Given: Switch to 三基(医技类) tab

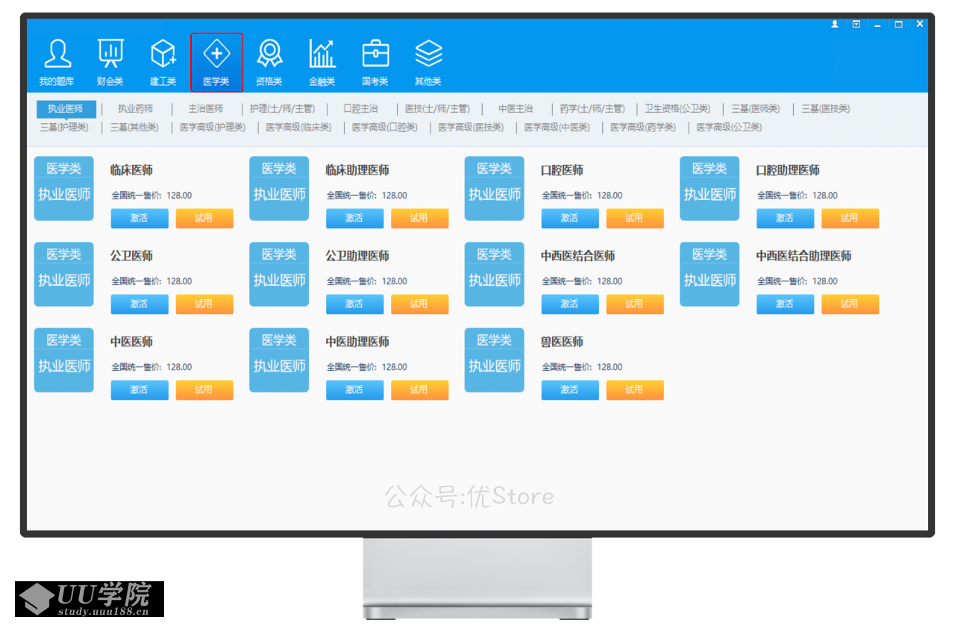Looking at the screenshot, I should click(x=825, y=109).
